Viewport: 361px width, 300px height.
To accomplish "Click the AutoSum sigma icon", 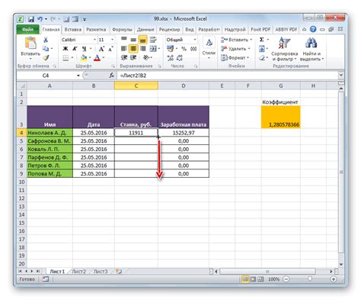I will click(261, 40).
